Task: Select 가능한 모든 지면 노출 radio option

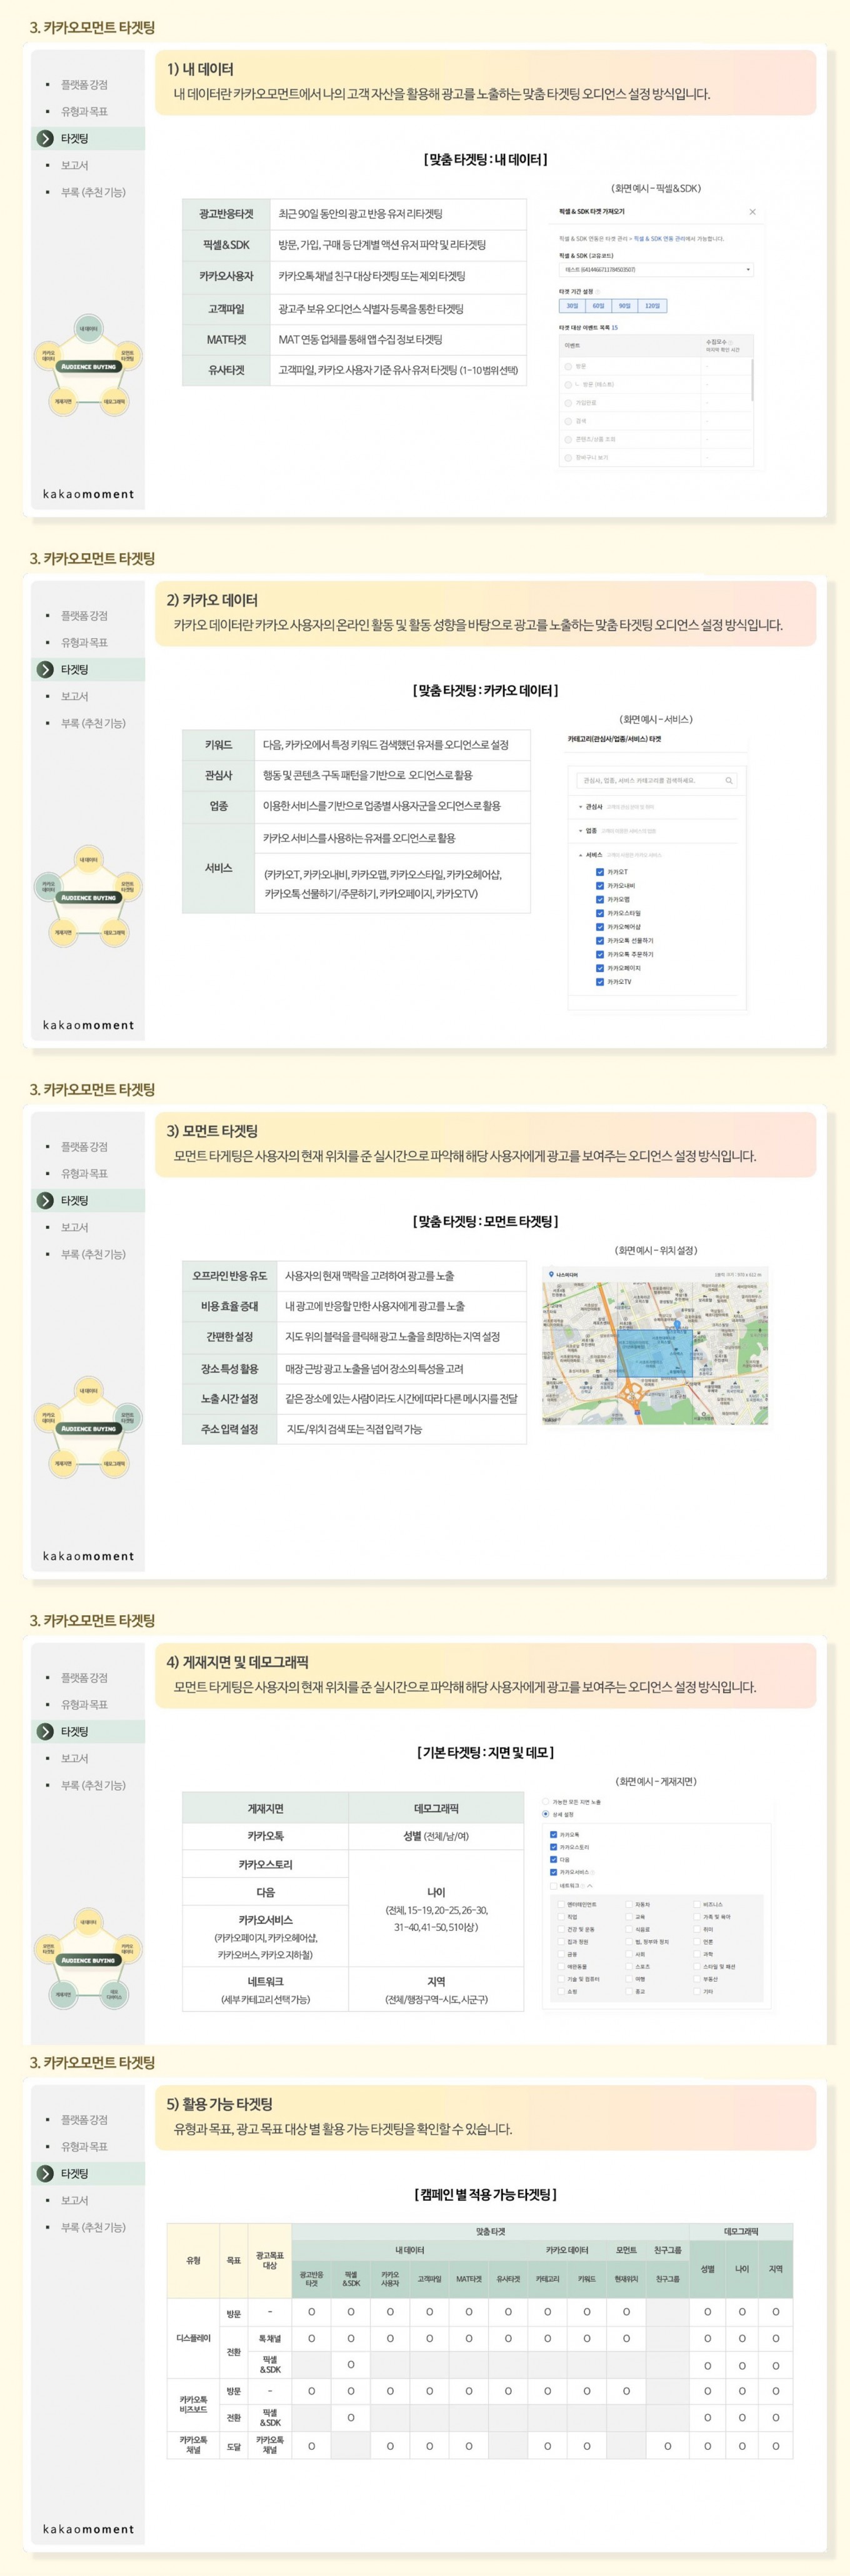Action: (546, 1801)
